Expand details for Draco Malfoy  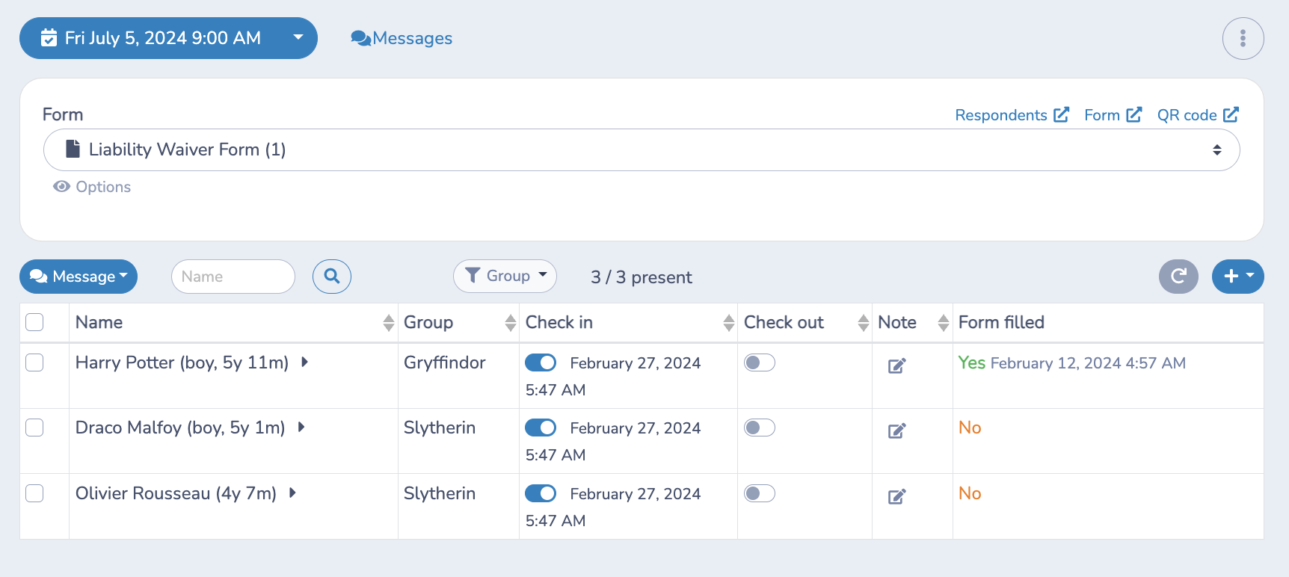(301, 428)
